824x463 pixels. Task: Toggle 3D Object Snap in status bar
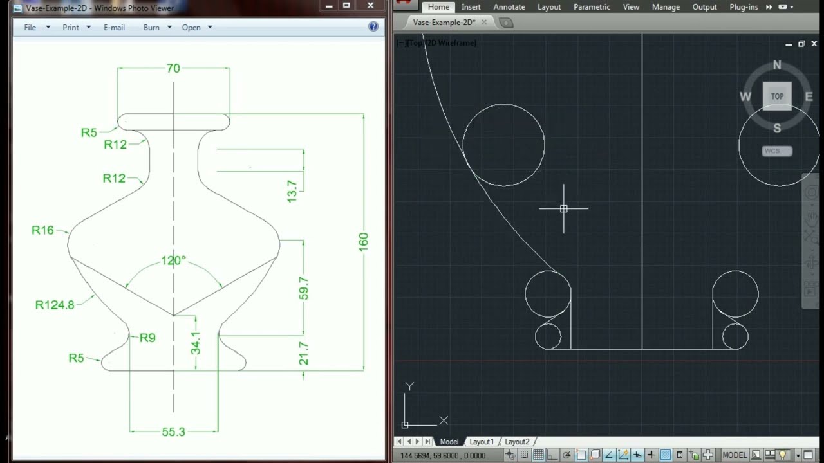595,455
